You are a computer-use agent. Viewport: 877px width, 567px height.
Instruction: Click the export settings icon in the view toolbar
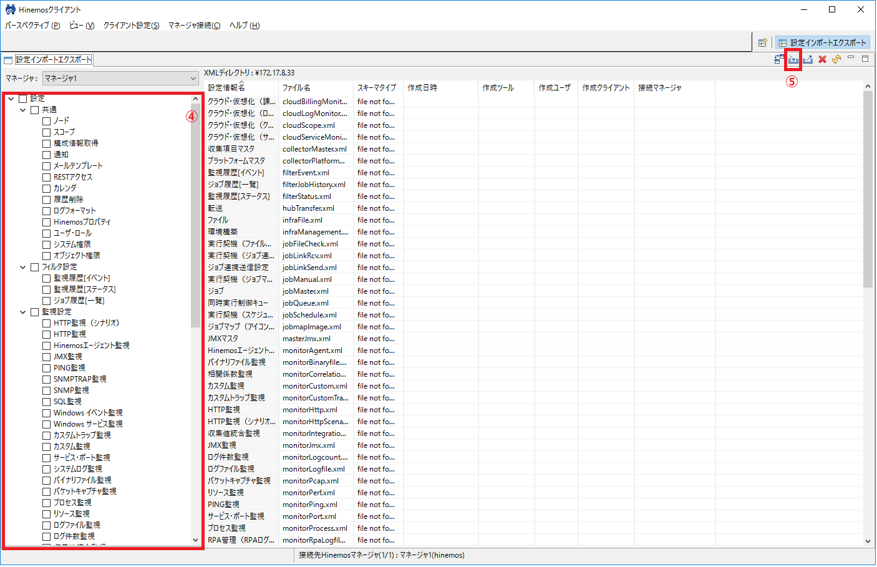(x=808, y=59)
